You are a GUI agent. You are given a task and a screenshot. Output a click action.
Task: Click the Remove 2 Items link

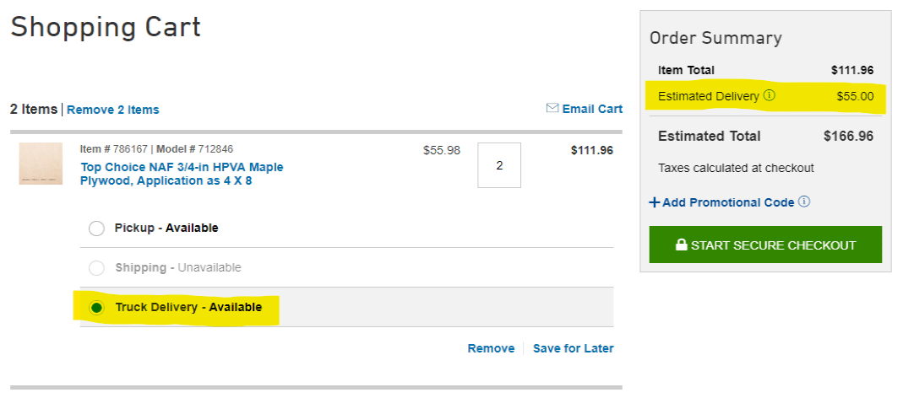point(112,110)
